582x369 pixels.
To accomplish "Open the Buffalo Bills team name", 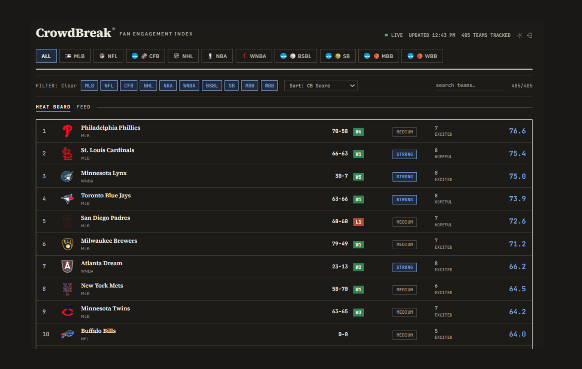I will coord(98,331).
